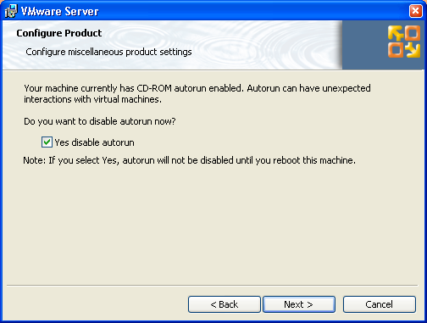Proceed with the Next > button

pos(299,304)
